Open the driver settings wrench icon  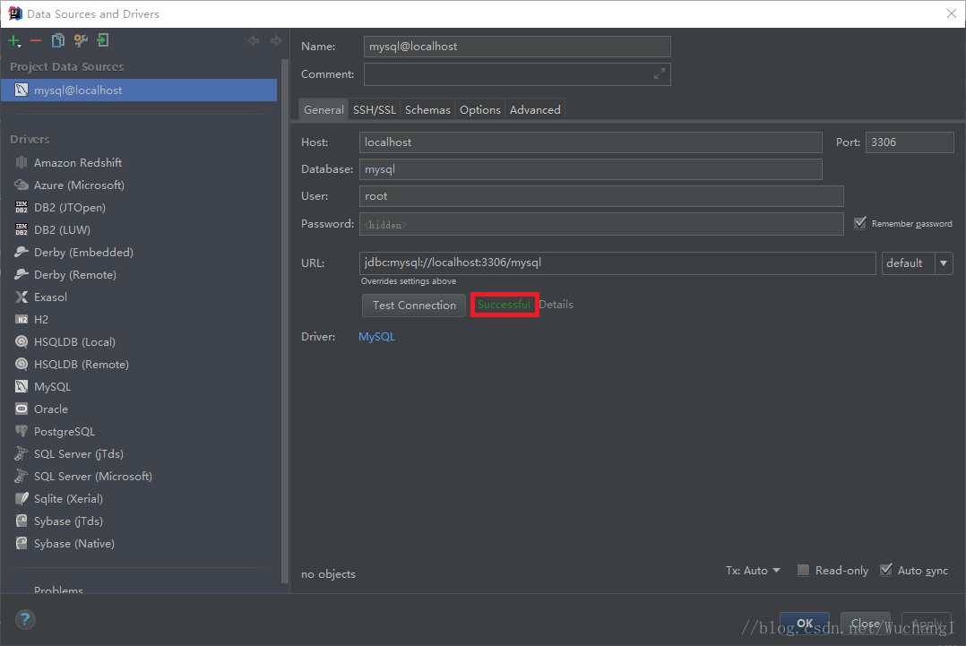pos(81,40)
